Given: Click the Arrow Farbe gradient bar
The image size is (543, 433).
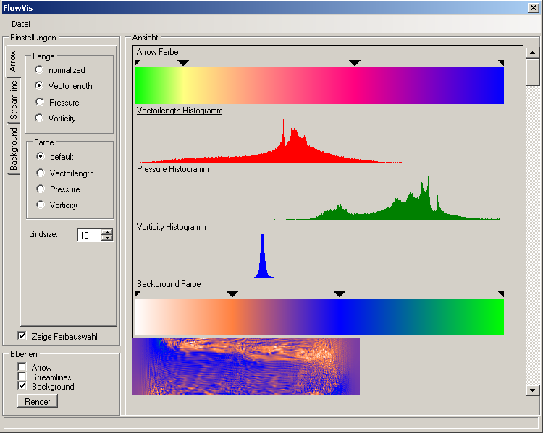Looking at the screenshot, I should 319,85.
